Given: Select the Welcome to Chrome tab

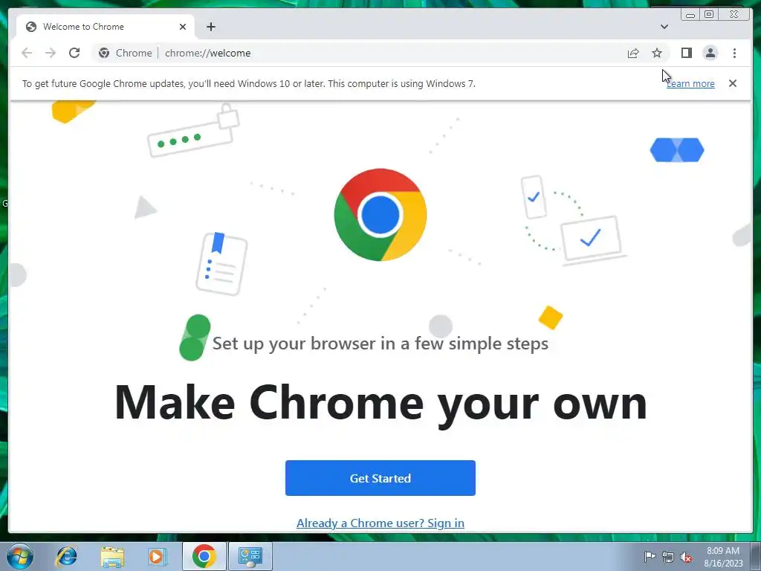Looking at the screenshot, I should tap(106, 27).
